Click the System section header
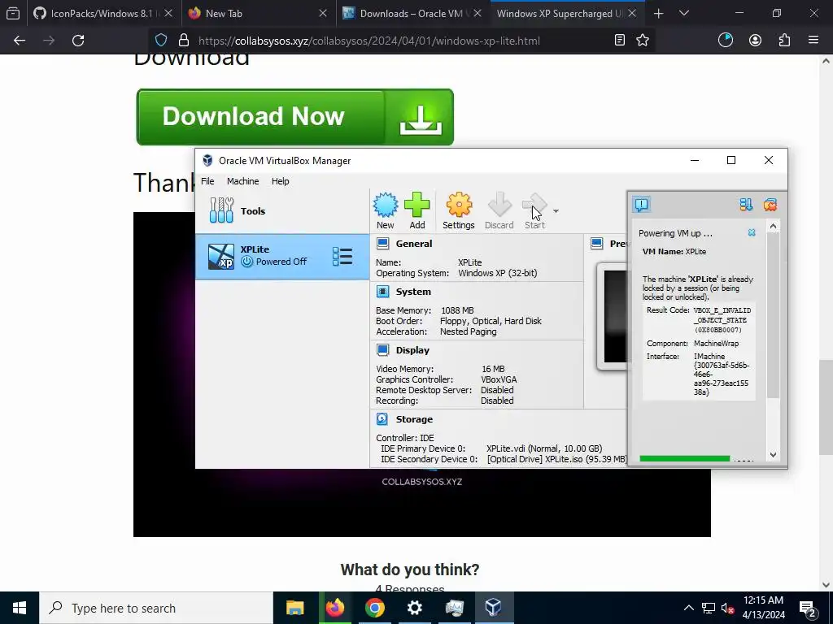This screenshot has height=624, width=833. point(413,292)
